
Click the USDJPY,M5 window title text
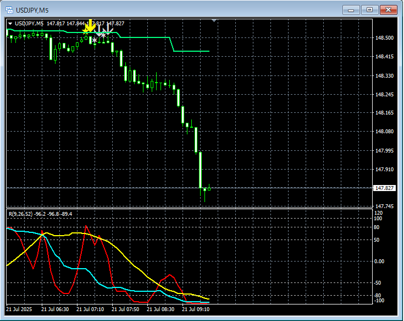(x=33, y=9)
